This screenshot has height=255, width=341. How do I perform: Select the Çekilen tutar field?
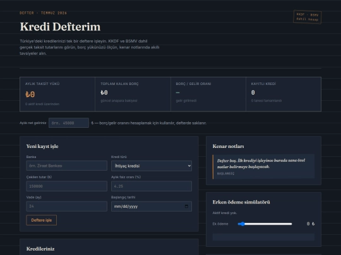coord(66,186)
